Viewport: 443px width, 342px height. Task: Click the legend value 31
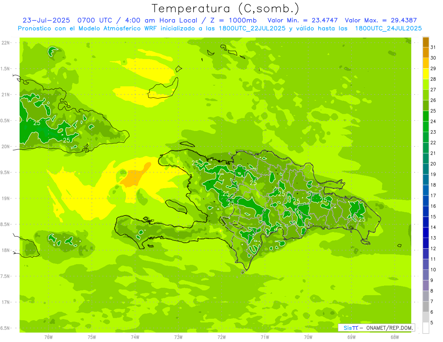pyautogui.click(x=433, y=47)
